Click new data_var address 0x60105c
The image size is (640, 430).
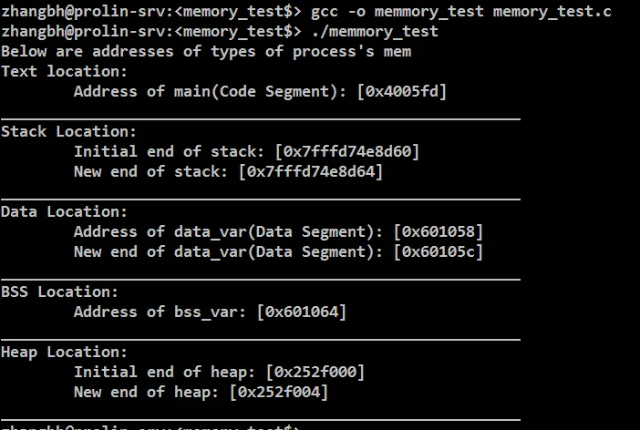coord(438,251)
